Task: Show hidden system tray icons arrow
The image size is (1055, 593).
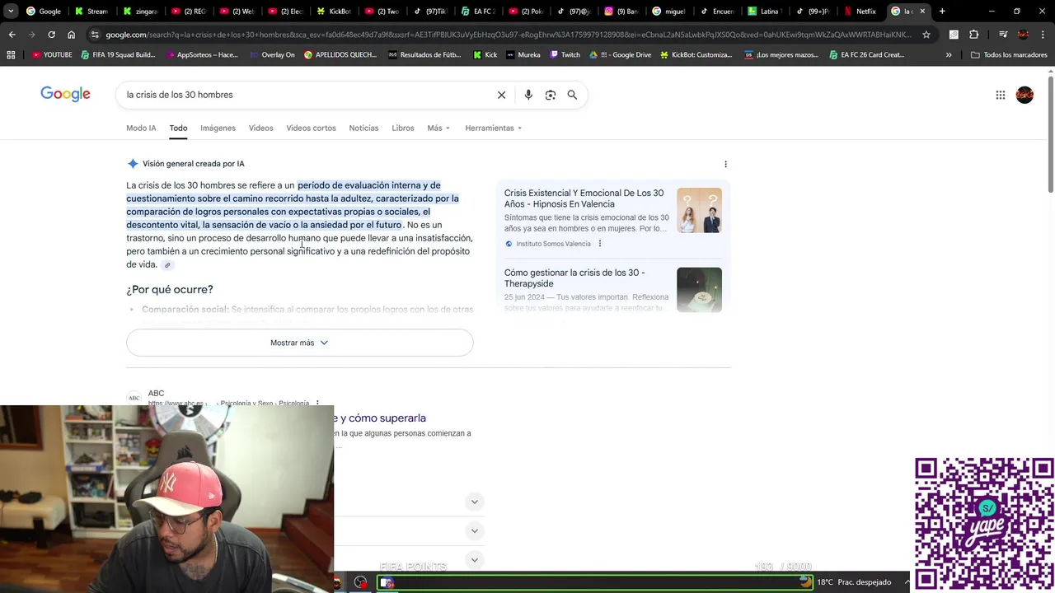Action: click(x=907, y=582)
